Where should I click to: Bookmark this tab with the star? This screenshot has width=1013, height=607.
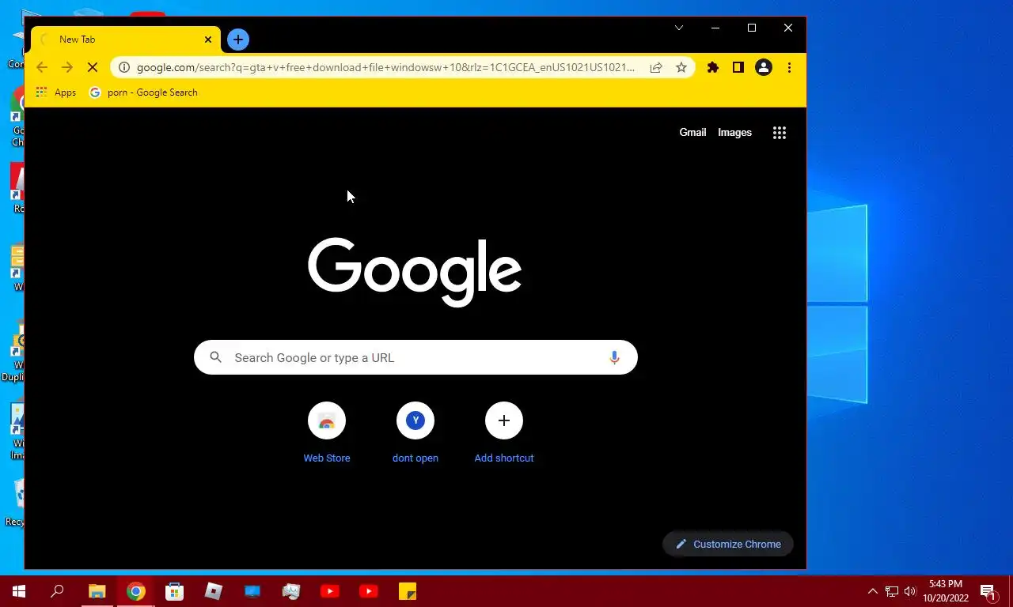click(681, 67)
